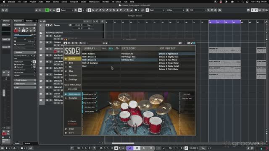Click the Save icon in SSD5 sidebar
Image resolution: width=269 pixels, height=151 pixels.
(x=66, y=133)
